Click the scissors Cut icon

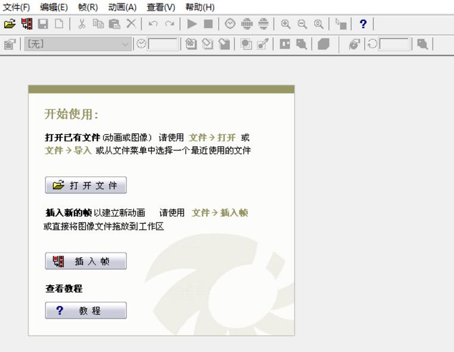tap(82, 24)
